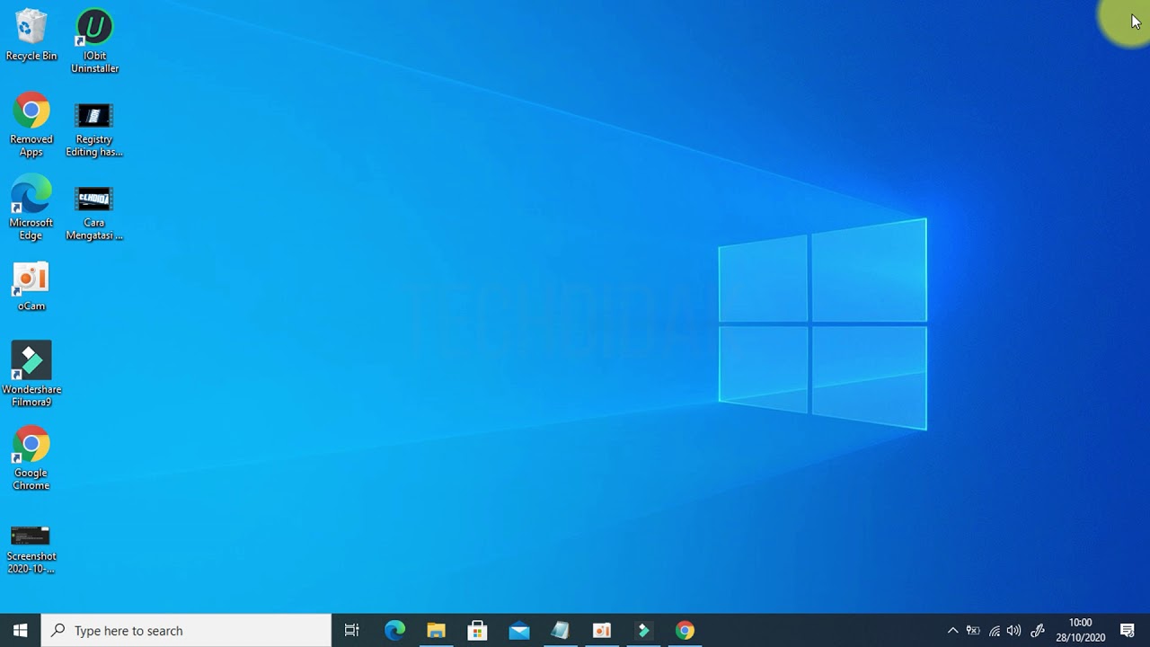Select the Wondershare Filmora9 desktop shortcut
1150x647 pixels.
[x=31, y=374]
